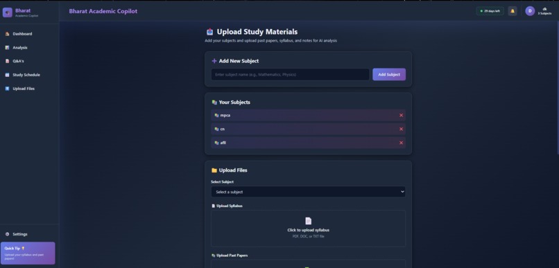559x268 pixels.
Task: Click the mpca subject row
Action: (308, 116)
